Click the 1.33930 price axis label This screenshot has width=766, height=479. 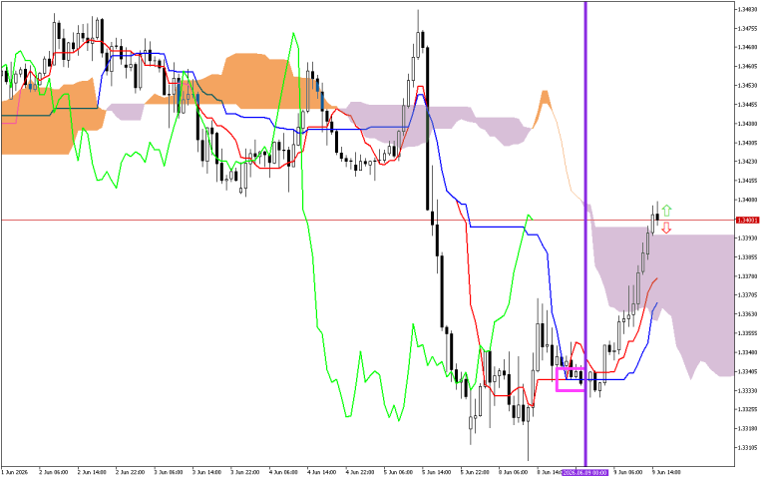(x=748, y=239)
